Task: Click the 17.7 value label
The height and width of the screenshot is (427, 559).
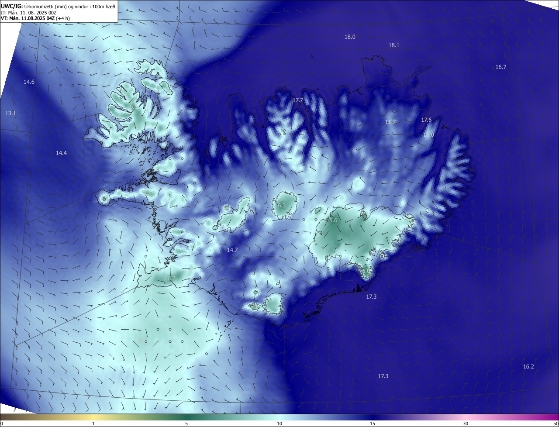Action: [x=298, y=100]
